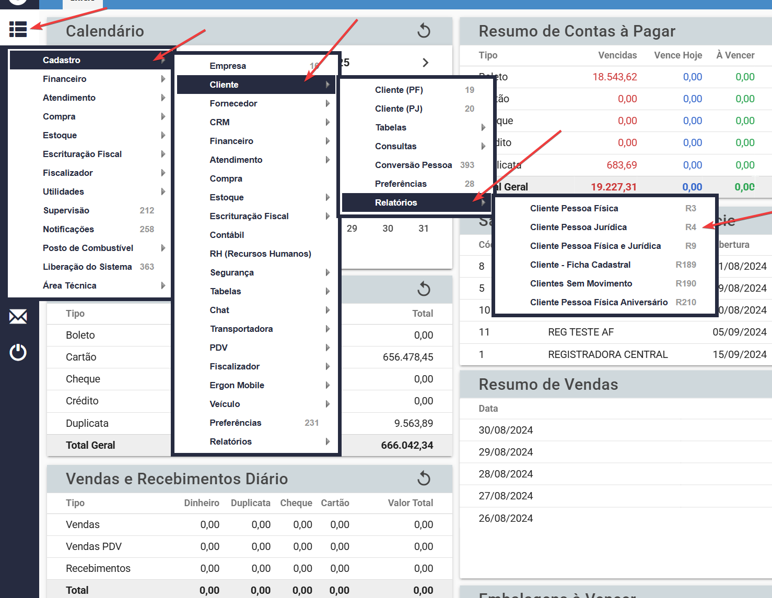Viewport: 772px width, 598px height.
Task: Refresh the Calendário panel
Action: pyautogui.click(x=424, y=31)
